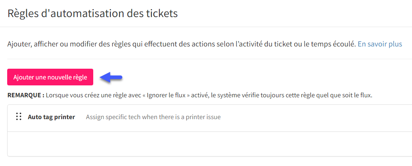Screen dimensions: 412x166
Task: Open the En savoir plus link
Action: (x=380, y=44)
